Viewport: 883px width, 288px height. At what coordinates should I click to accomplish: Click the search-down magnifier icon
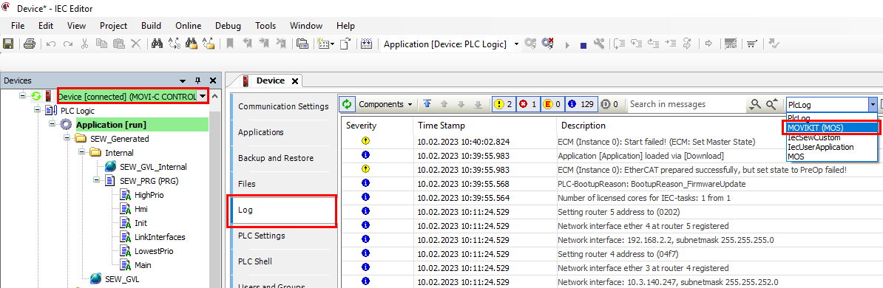(756, 104)
